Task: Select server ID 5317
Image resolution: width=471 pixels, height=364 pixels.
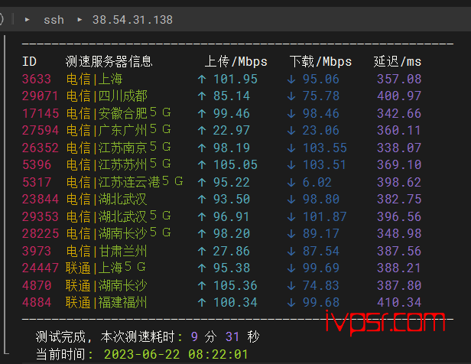Action: tap(37, 182)
